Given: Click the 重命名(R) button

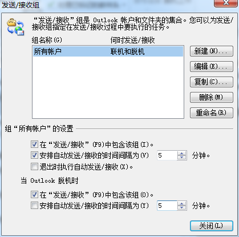Looking at the screenshot, I should pyautogui.click(x=212, y=113).
